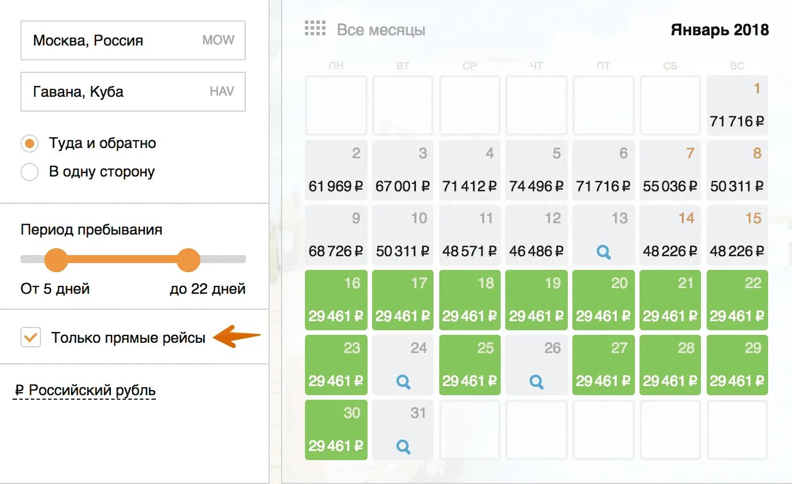
Task: Pick January 11 priced 48 571 ₽
Action: (x=470, y=235)
